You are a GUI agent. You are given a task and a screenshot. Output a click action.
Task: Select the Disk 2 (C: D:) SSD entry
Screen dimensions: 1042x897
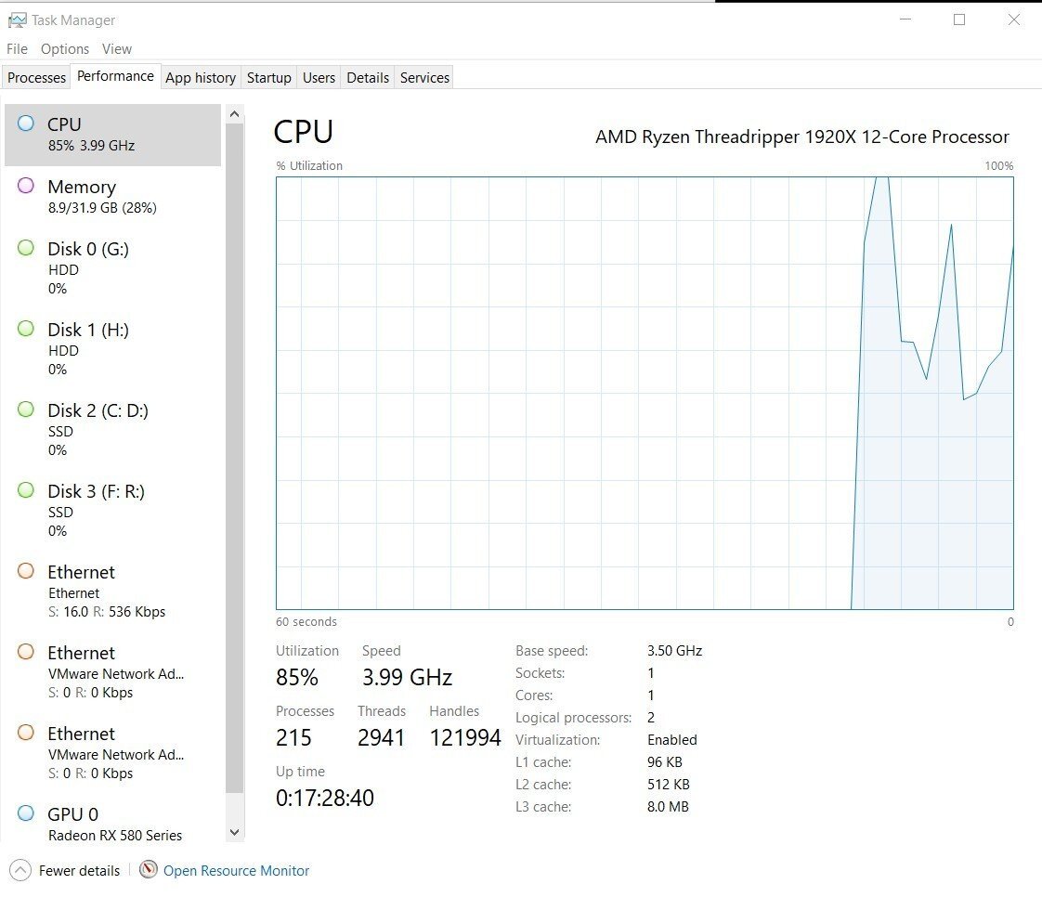pyautogui.click(x=113, y=430)
